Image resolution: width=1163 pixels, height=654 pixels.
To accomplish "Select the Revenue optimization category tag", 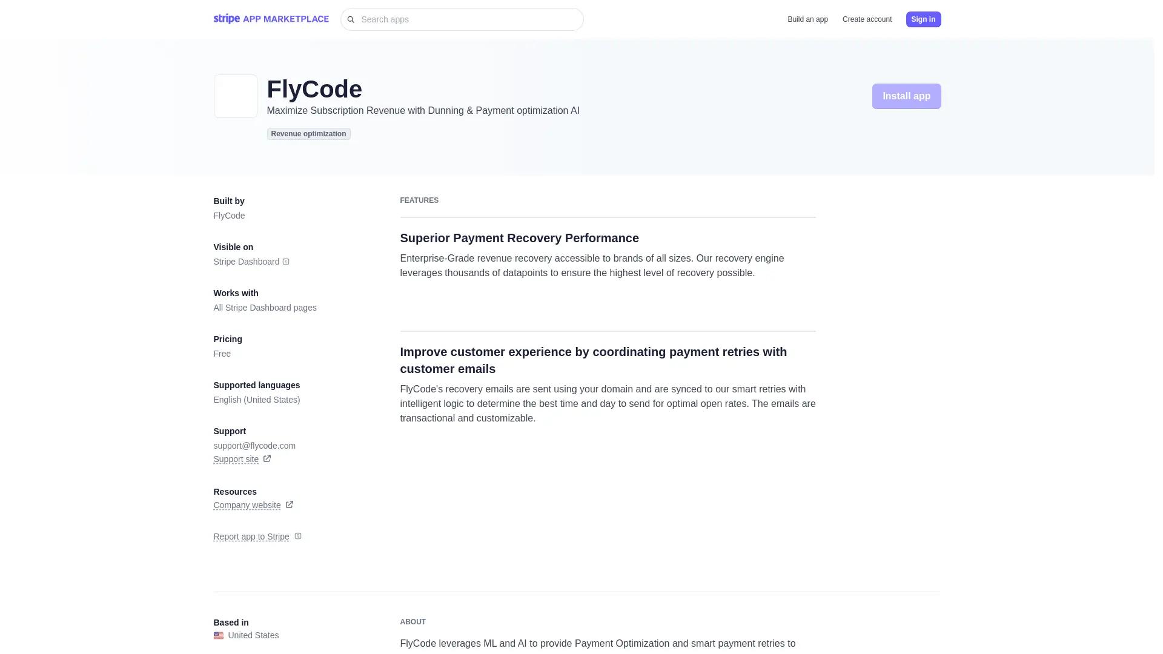I will [x=308, y=134].
